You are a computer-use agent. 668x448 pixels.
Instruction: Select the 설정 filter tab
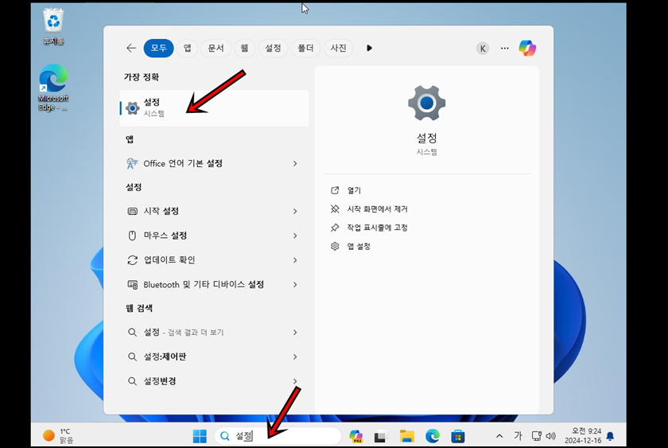click(273, 49)
